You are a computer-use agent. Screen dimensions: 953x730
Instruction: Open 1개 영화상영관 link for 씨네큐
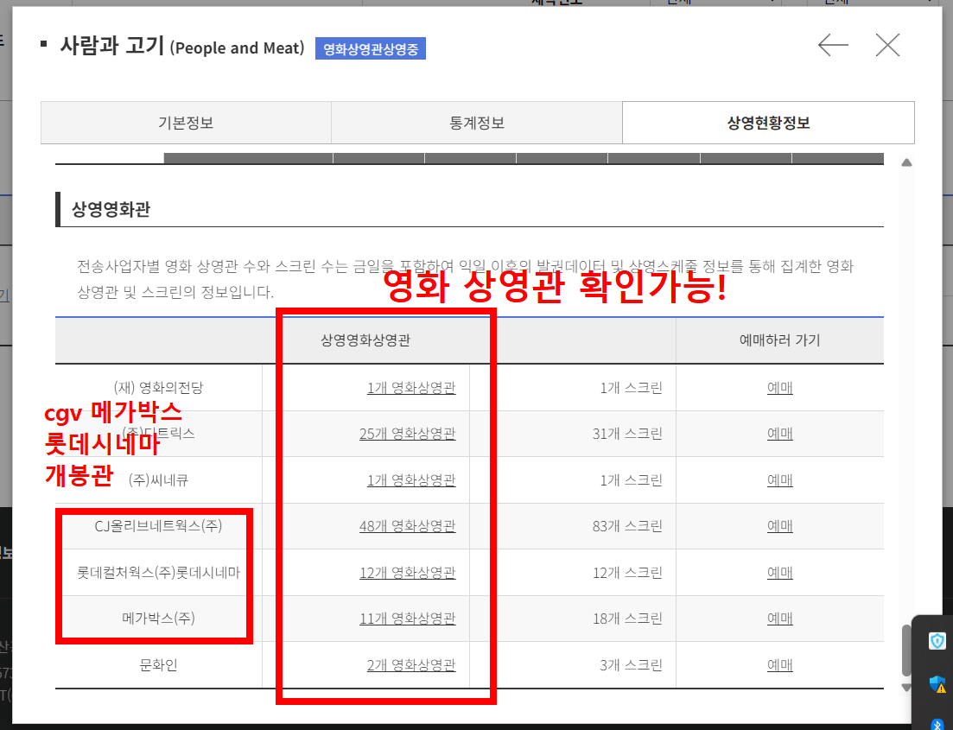tap(411, 480)
